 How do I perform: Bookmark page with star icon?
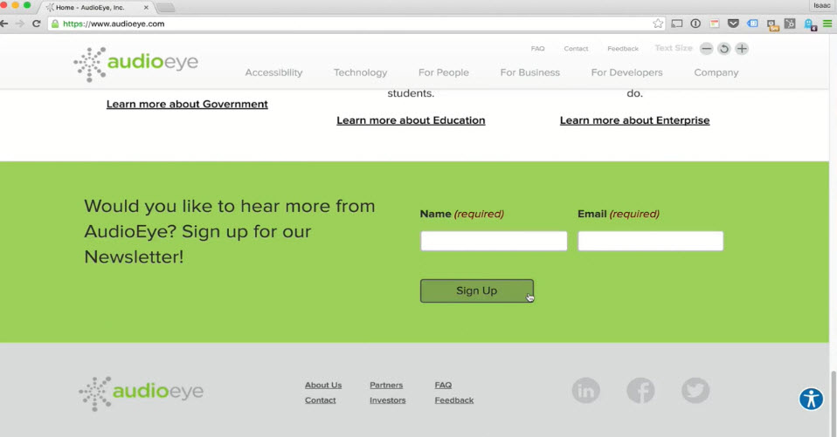[658, 24]
